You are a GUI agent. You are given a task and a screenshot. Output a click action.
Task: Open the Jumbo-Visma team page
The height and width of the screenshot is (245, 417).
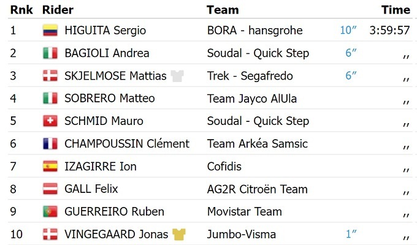(x=242, y=235)
